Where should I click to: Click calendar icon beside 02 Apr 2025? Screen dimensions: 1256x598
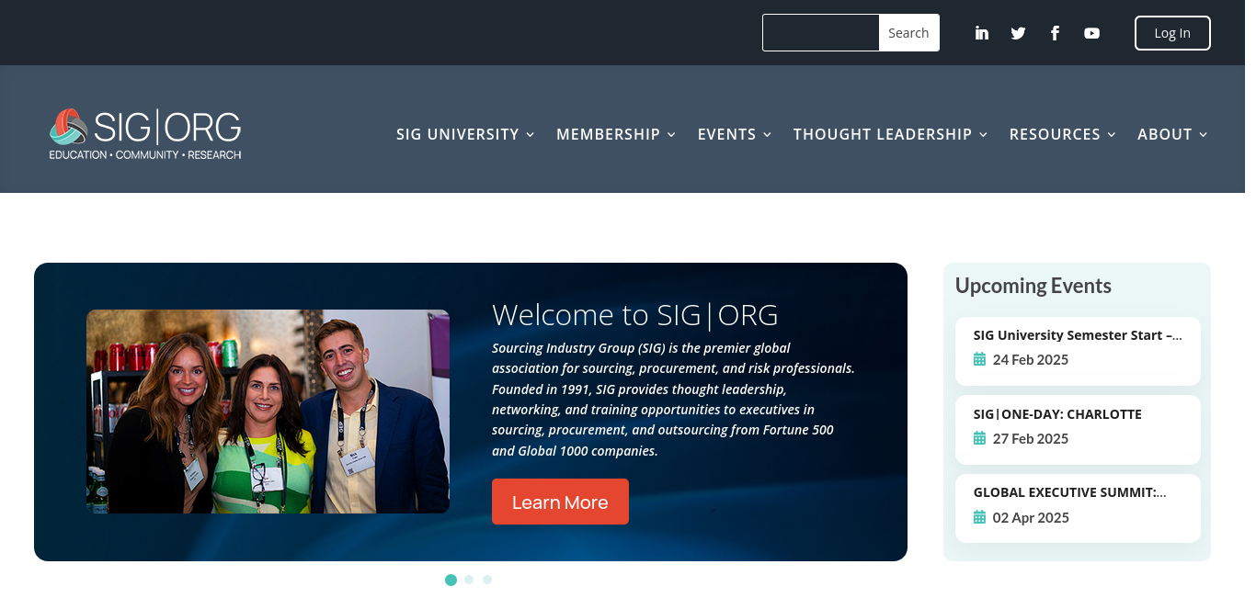(x=979, y=517)
